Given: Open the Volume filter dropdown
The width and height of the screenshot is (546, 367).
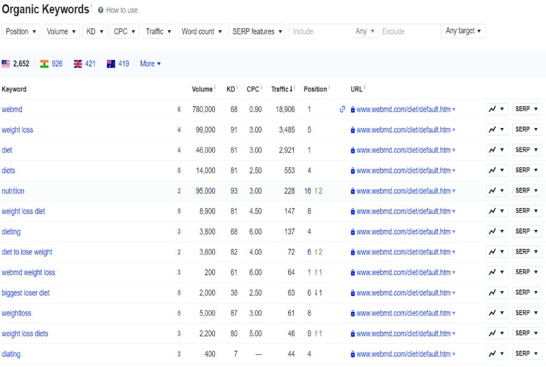Looking at the screenshot, I should 61,32.
